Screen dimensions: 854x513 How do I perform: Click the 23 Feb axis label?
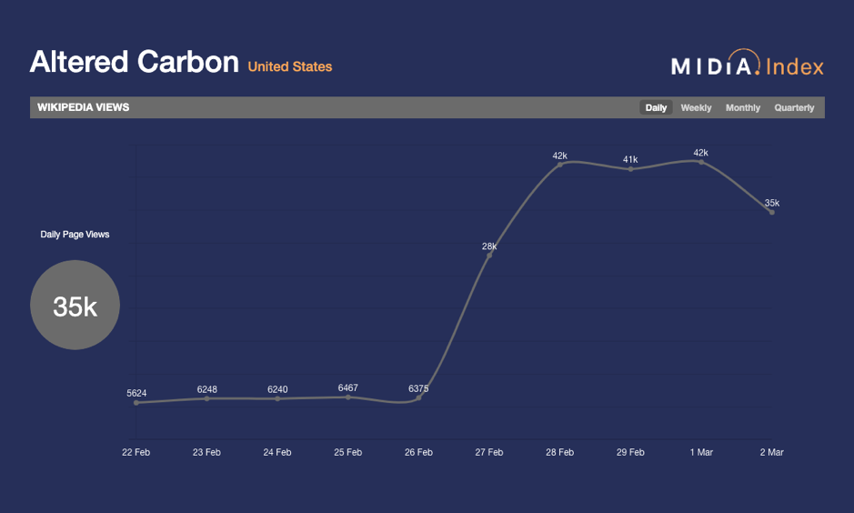(x=206, y=452)
